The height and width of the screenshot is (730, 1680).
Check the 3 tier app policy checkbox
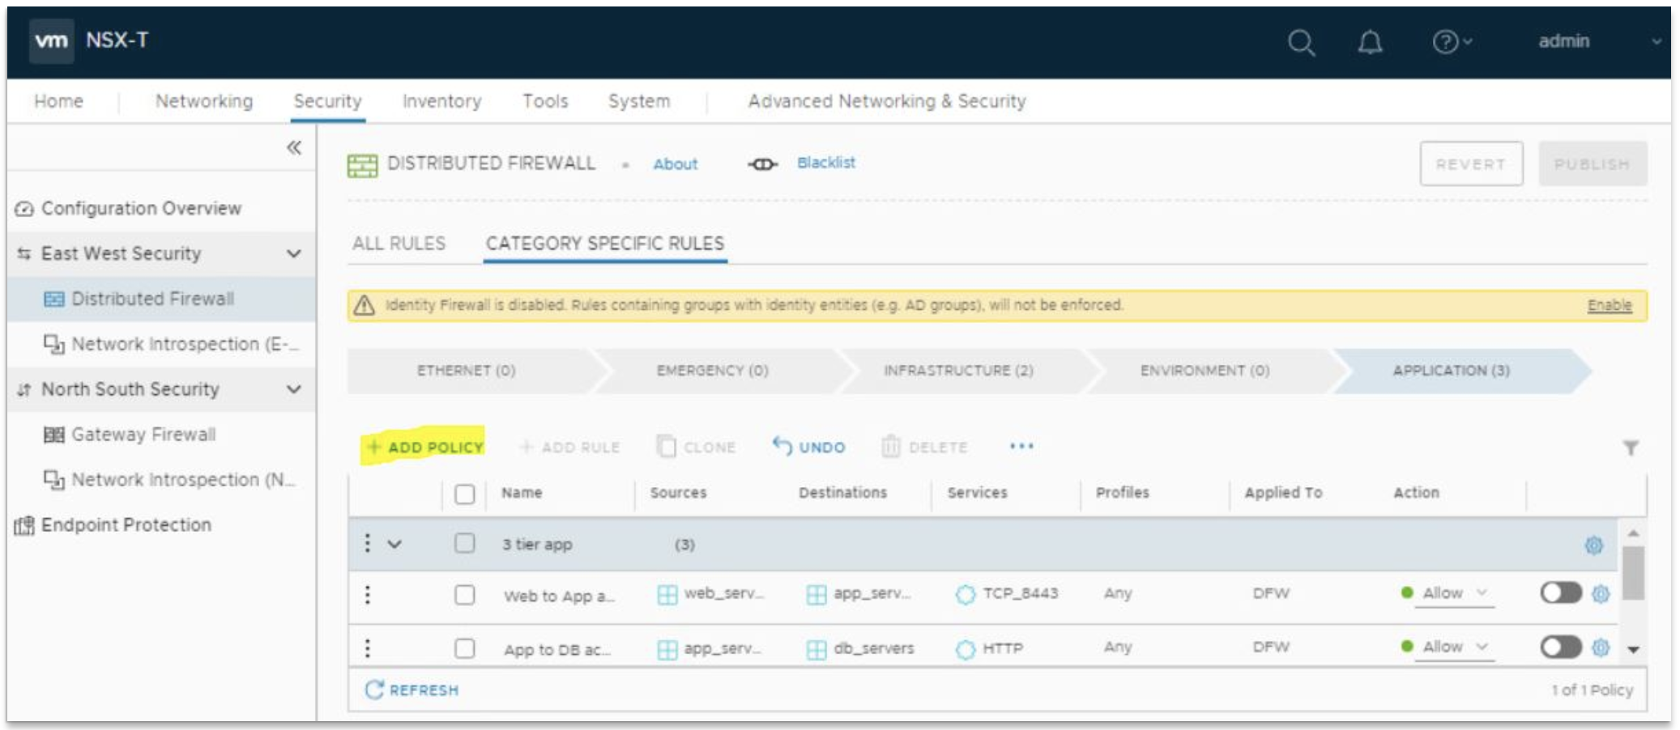tap(464, 543)
